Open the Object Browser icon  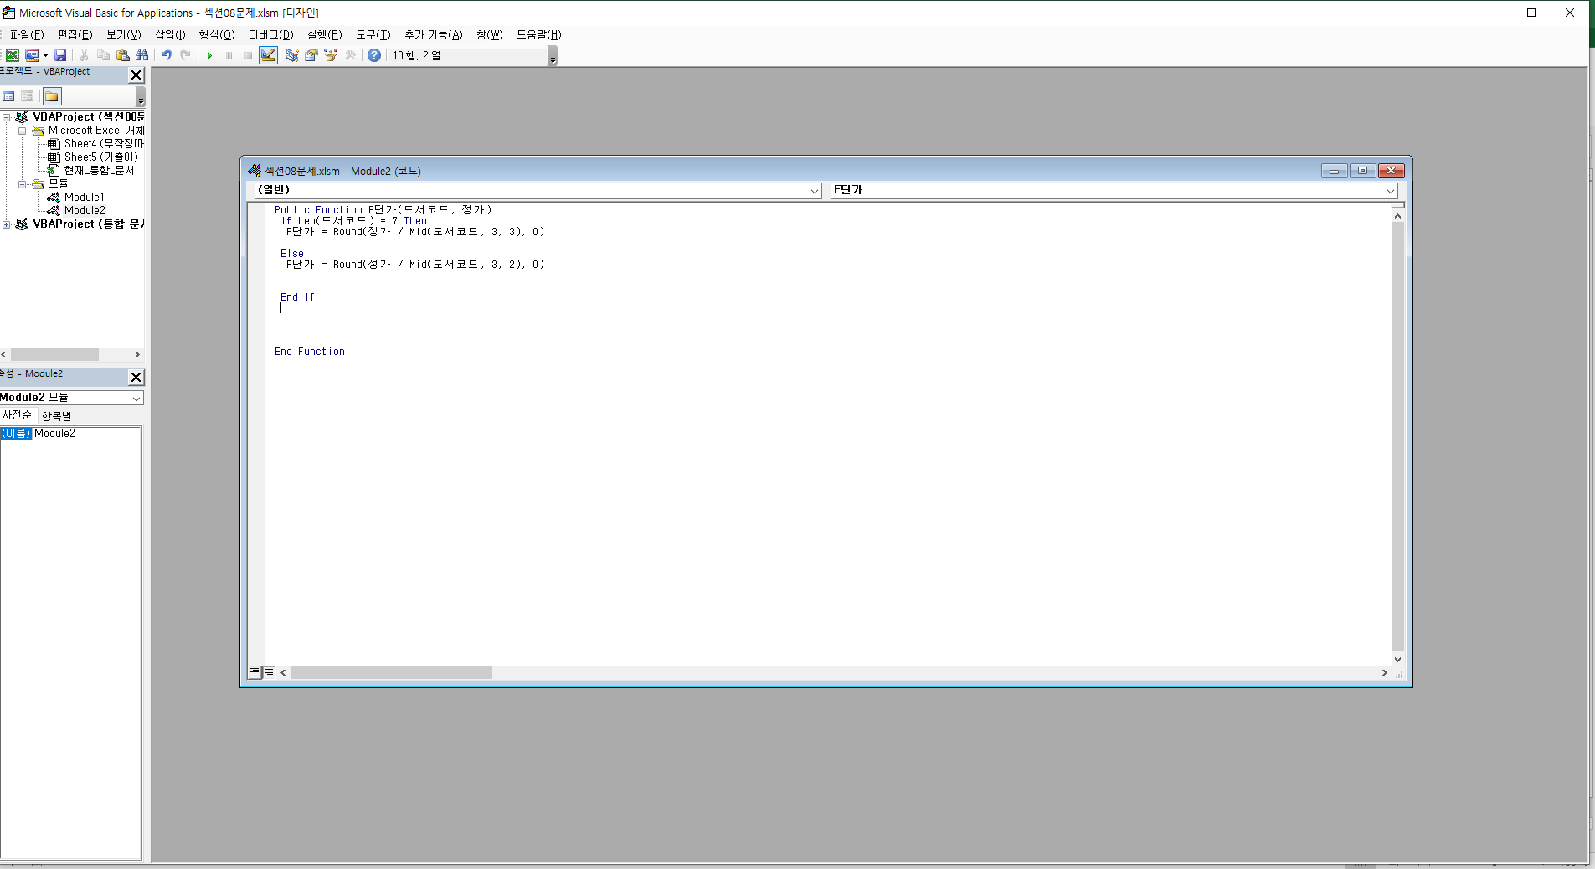331,55
